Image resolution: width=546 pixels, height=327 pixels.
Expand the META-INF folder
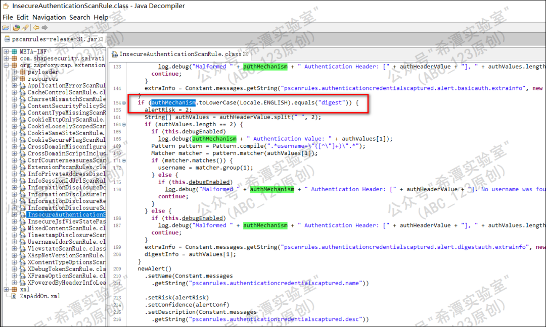click(6, 51)
